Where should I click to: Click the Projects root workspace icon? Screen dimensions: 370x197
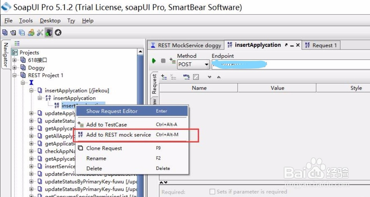[x=15, y=52]
